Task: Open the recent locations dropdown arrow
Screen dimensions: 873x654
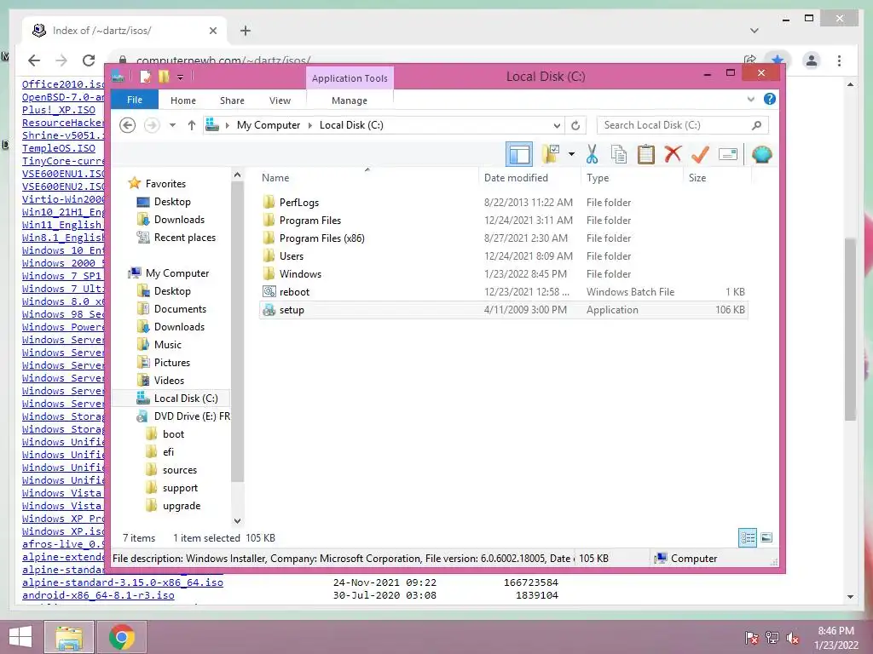Action: coord(172,125)
